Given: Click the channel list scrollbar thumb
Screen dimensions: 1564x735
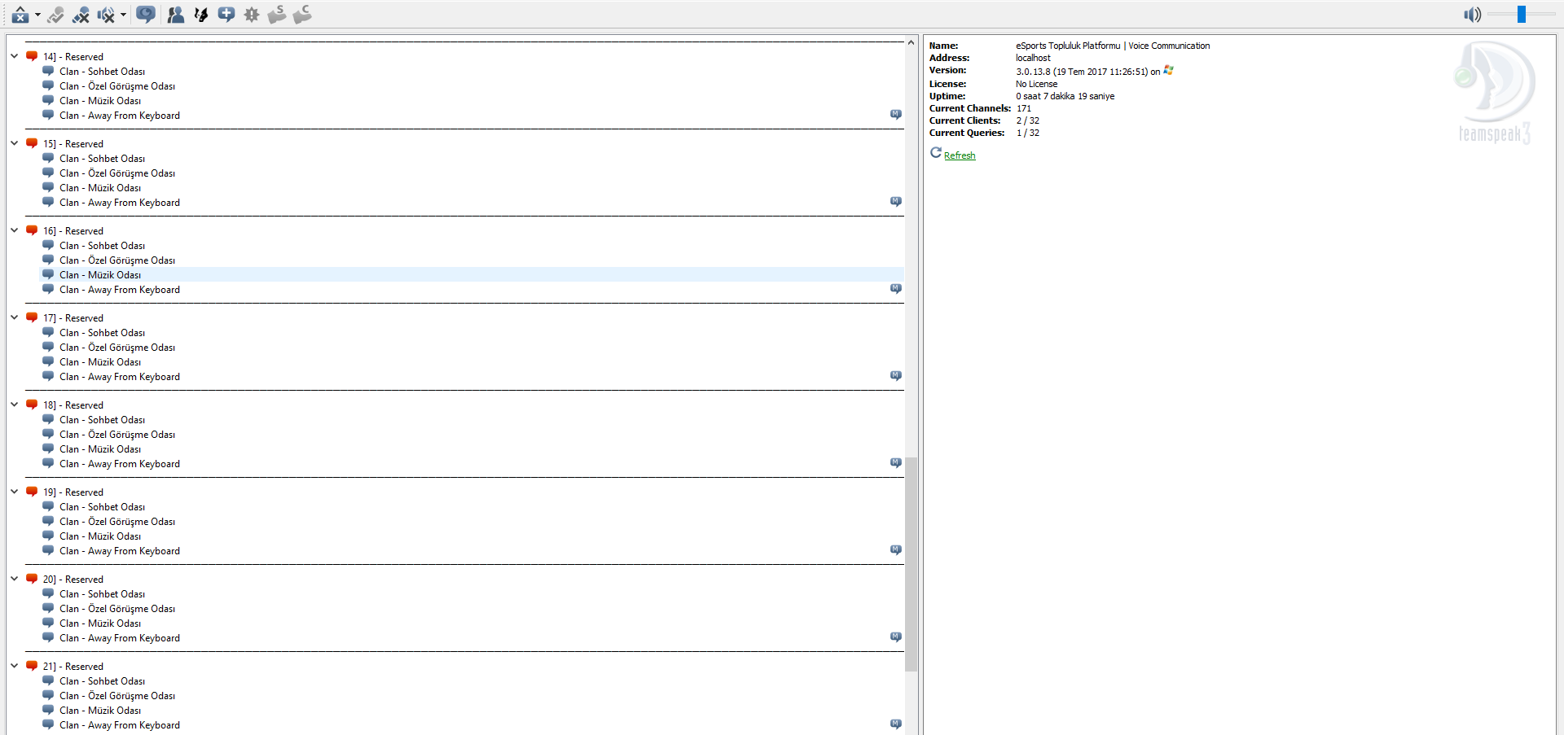Looking at the screenshot, I should tap(911, 564).
